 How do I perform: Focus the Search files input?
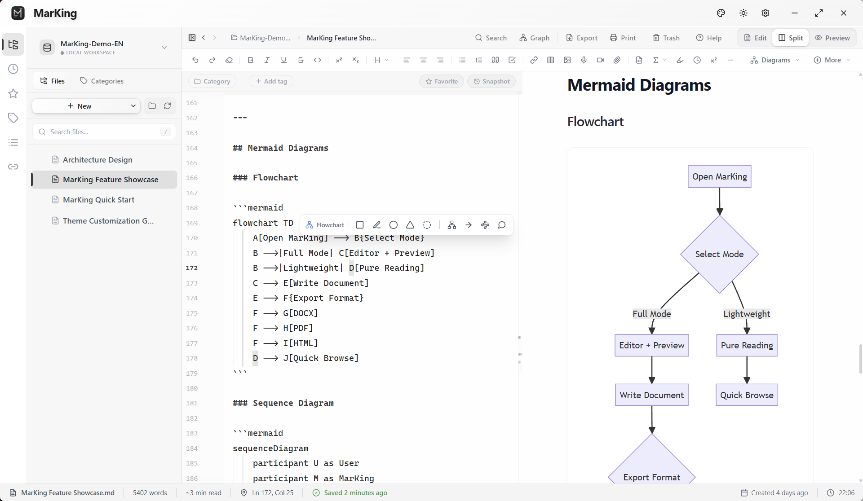[x=104, y=132]
